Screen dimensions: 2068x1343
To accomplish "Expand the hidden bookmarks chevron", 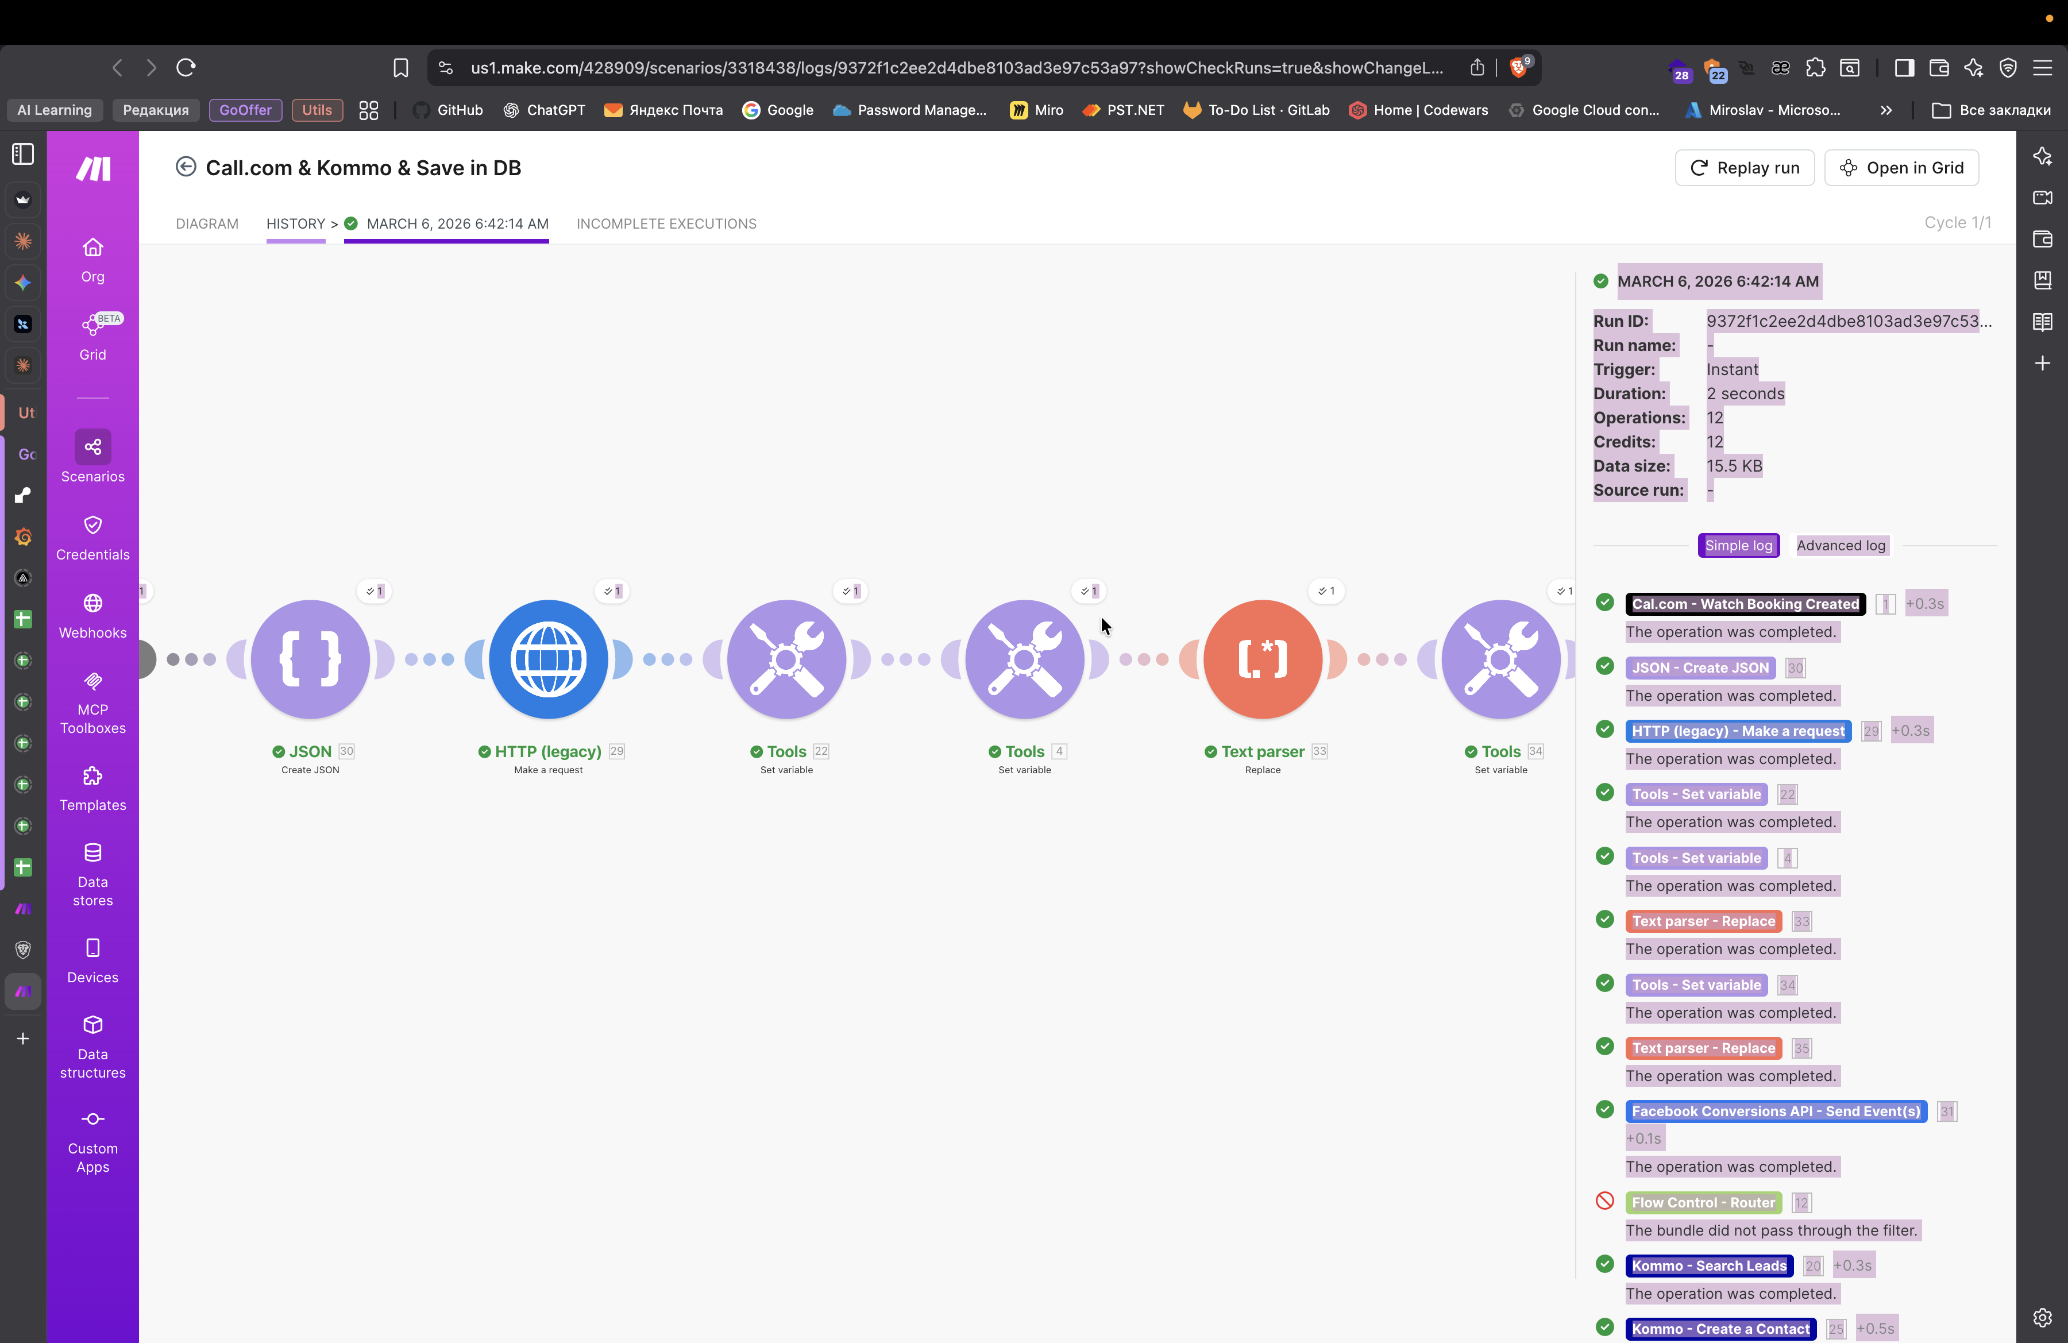I will (x=1885, y=110).
